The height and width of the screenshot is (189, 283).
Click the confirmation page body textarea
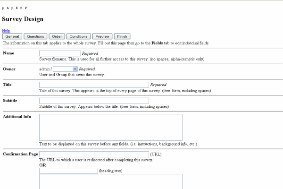click(x=110, y=181)
